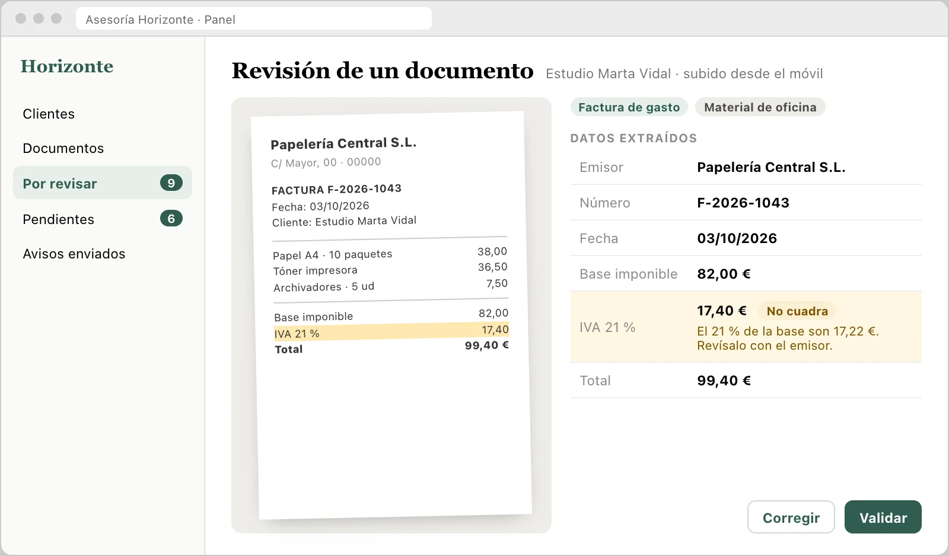Viewport: 949px width, 556px height.
Task: Click FACTURA F-2026-1043 heading on invoice
Action: tap(336, 189)
